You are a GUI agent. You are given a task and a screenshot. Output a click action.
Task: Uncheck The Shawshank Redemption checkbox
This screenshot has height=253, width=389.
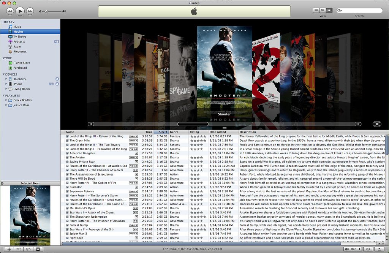coord(67,217)
